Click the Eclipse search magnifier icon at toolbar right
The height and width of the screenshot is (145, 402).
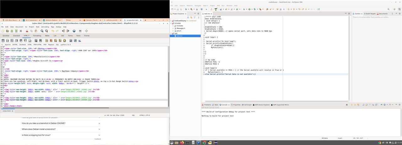point(388,9)
